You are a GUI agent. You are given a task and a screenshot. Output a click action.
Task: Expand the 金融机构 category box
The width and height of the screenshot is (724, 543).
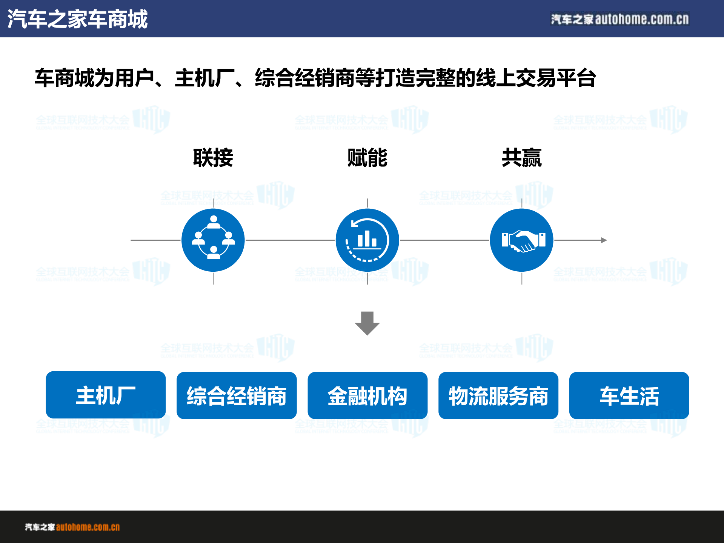367,395
